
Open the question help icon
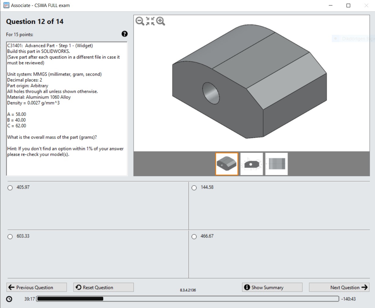[x=125, y=34]
